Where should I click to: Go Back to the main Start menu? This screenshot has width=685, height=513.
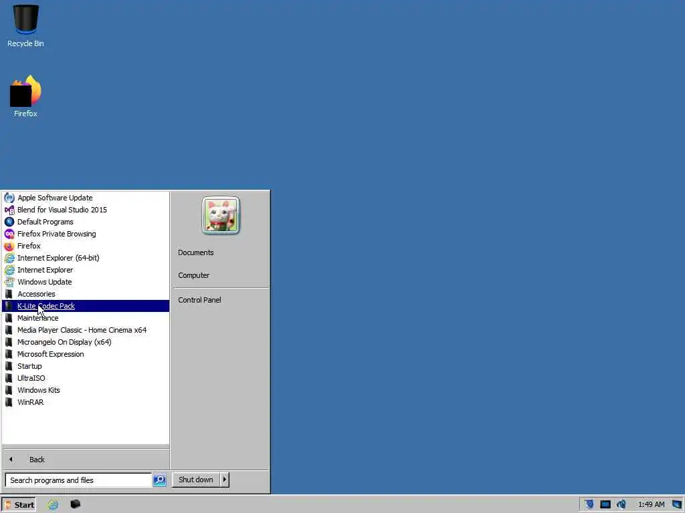coord(86,460)
